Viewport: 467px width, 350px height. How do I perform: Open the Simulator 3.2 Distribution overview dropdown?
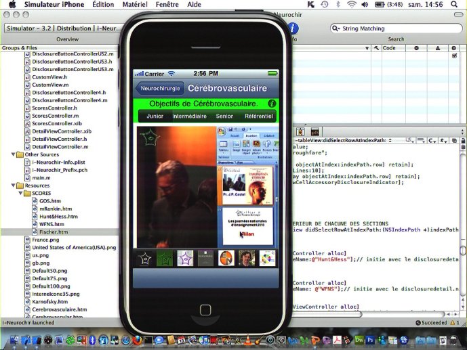(64, 28)
